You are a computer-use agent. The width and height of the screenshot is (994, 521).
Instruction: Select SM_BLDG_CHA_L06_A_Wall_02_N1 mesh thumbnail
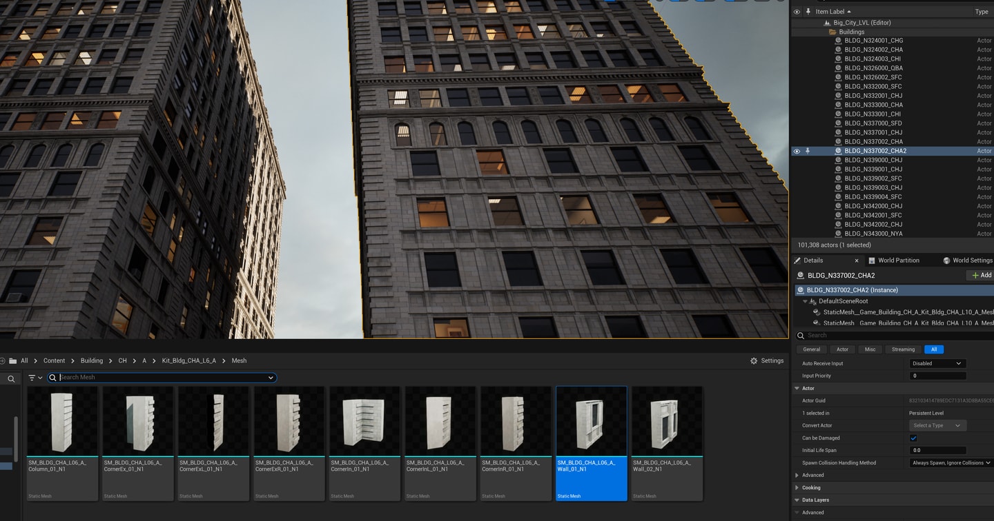tap(667, 442)
